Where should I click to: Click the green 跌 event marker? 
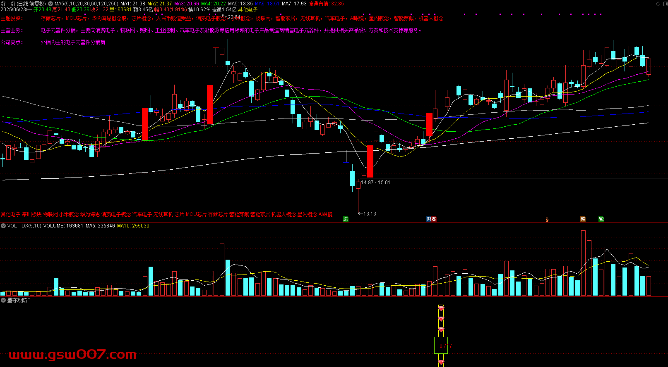click(x=346, y=219)
